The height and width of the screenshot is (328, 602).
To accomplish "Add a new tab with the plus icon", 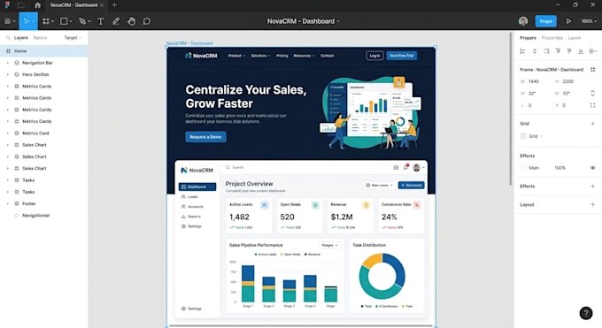I will coord(114,5).
